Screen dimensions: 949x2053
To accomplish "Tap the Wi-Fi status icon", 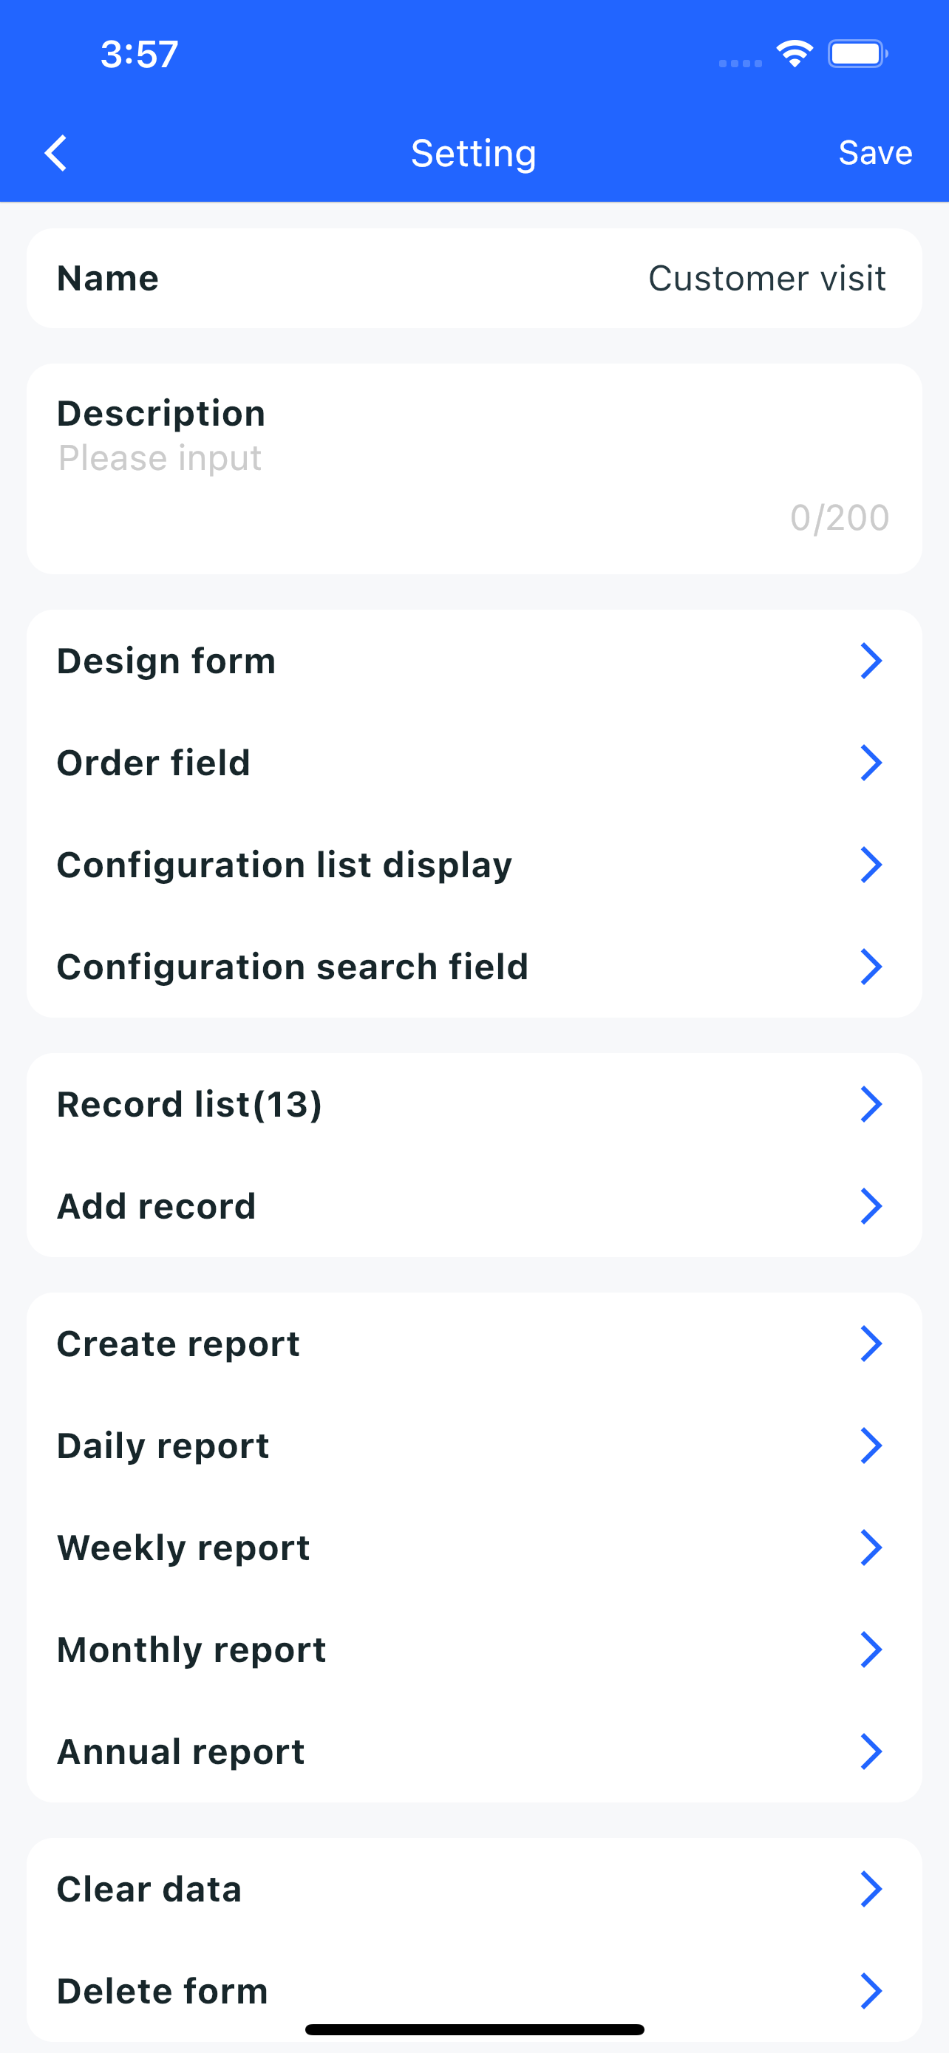I will [795, 53].
